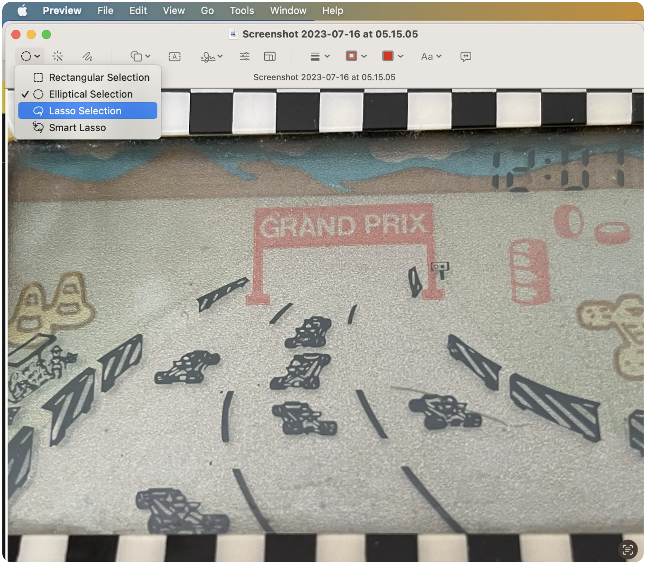Click the screenshot filename in the title bar

coord(330,34)
